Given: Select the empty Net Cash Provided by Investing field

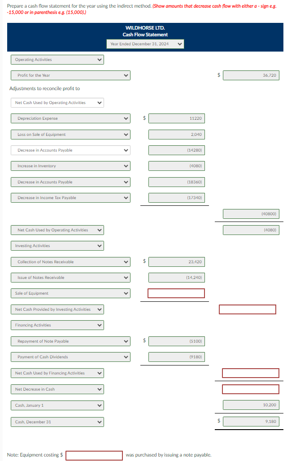Looking at the screenshot, I should point(247,309).
